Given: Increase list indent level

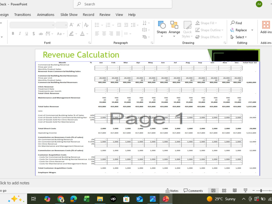Looking at the screenshot, I should click(126, 25).
